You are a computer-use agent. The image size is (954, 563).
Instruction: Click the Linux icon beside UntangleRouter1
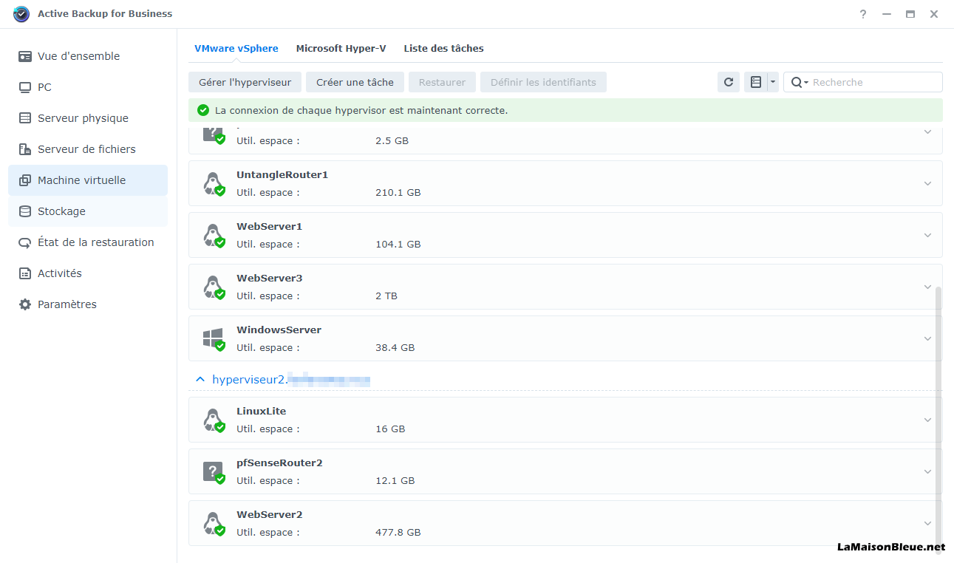213,183
